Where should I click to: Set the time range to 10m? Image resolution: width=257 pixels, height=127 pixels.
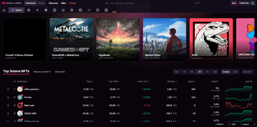click(x=176, y=72)
